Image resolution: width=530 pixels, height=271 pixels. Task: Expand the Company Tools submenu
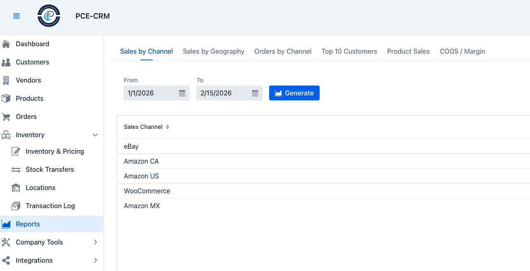coord(95,242)
